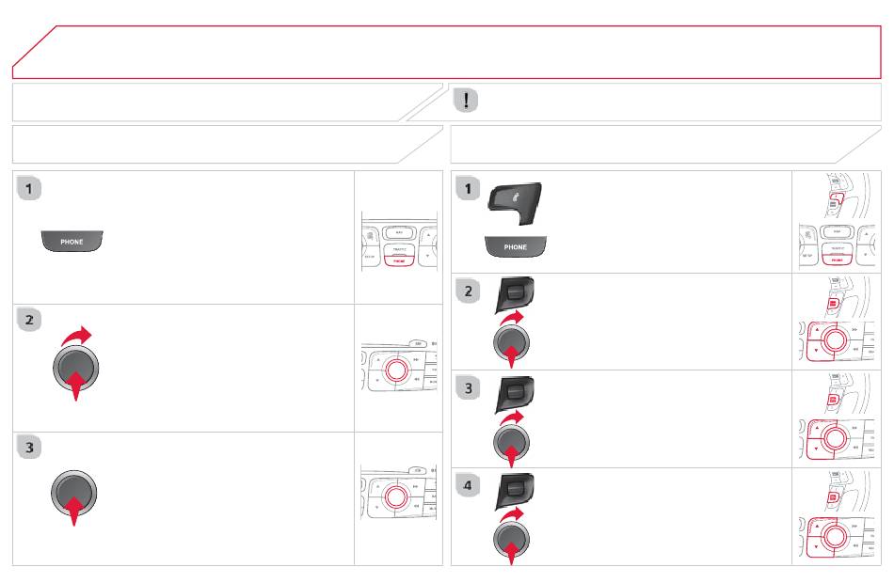This screenshot has width=894, height=583.
Task: Click the rotary knob icon in right step 3
Action: click(511, 439)
